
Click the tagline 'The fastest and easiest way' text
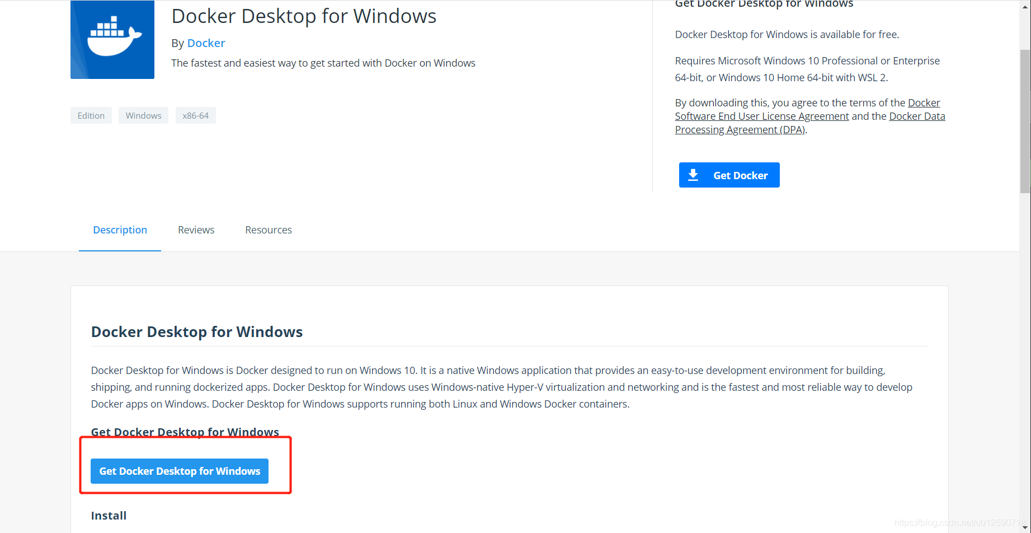pyautogui.click(x=323, y=63)
